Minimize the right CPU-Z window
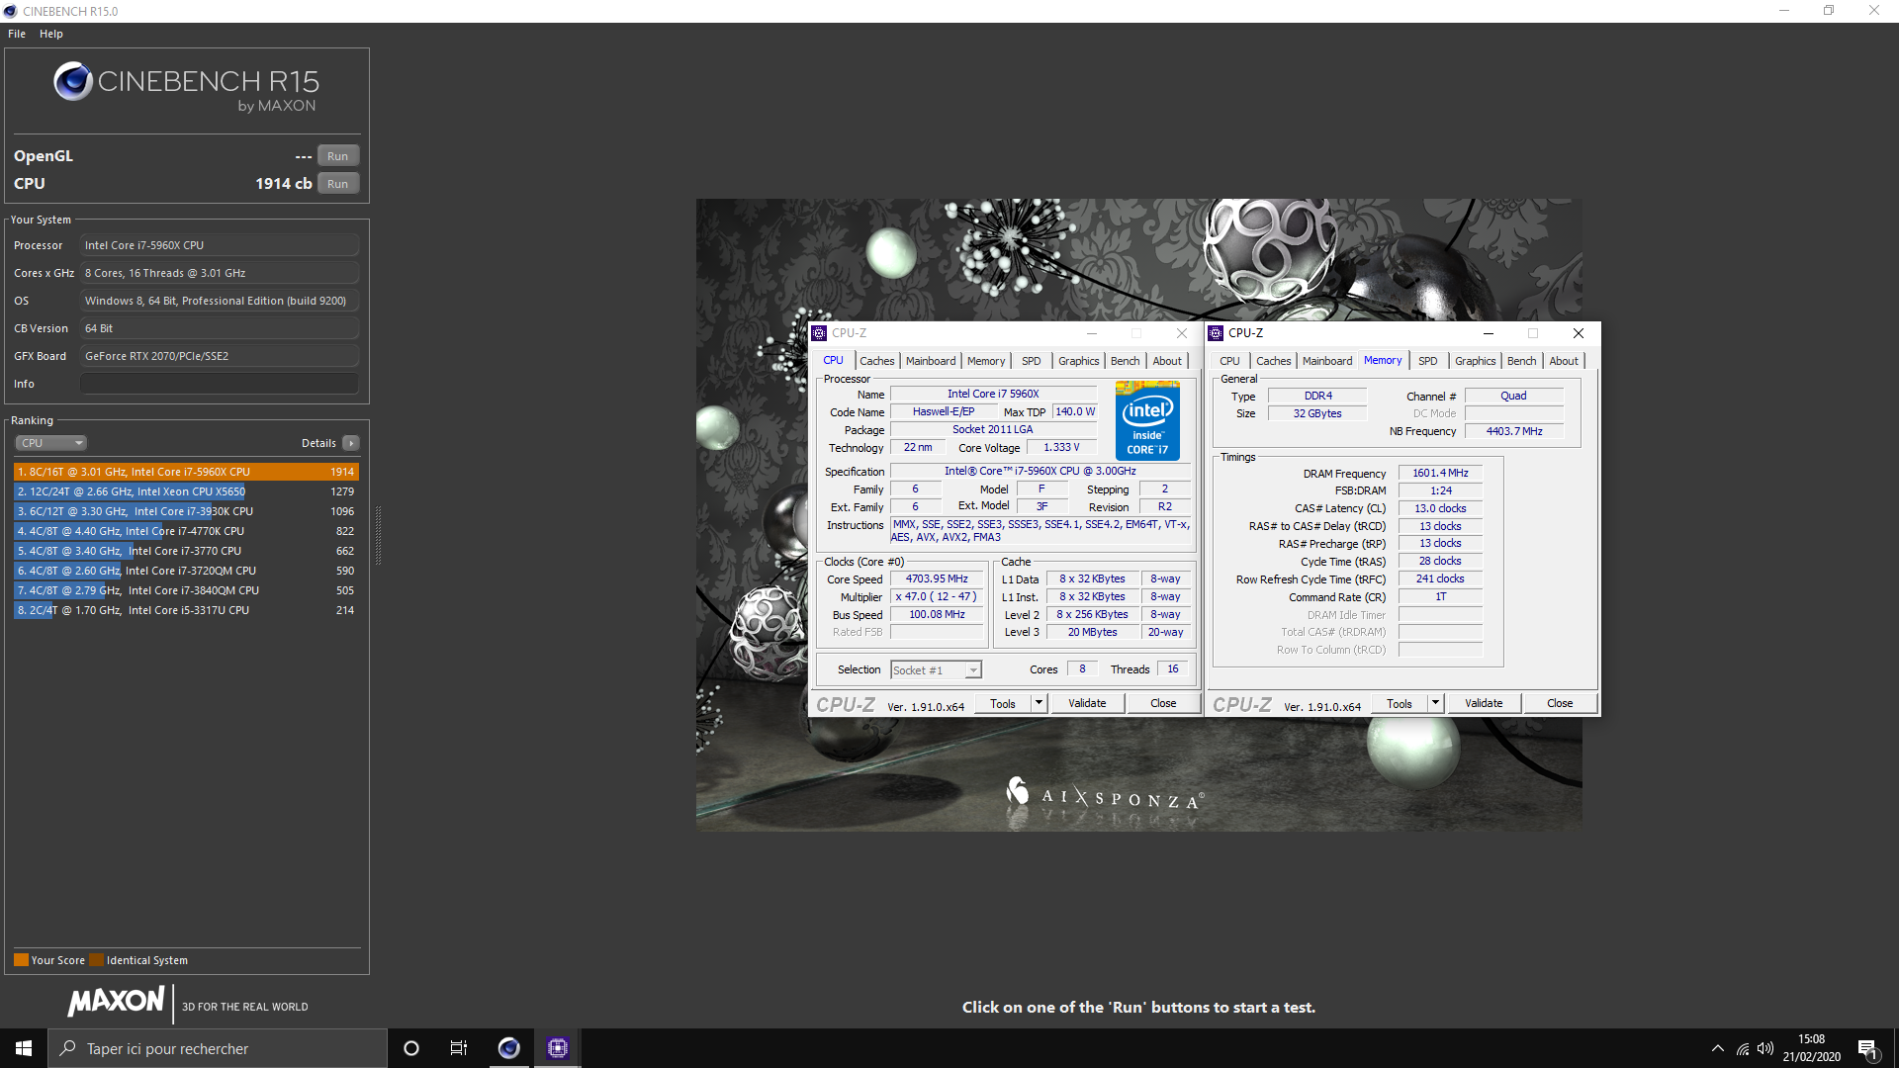Screen dimensions: 1899x1068 click(x=1488, y=333)
